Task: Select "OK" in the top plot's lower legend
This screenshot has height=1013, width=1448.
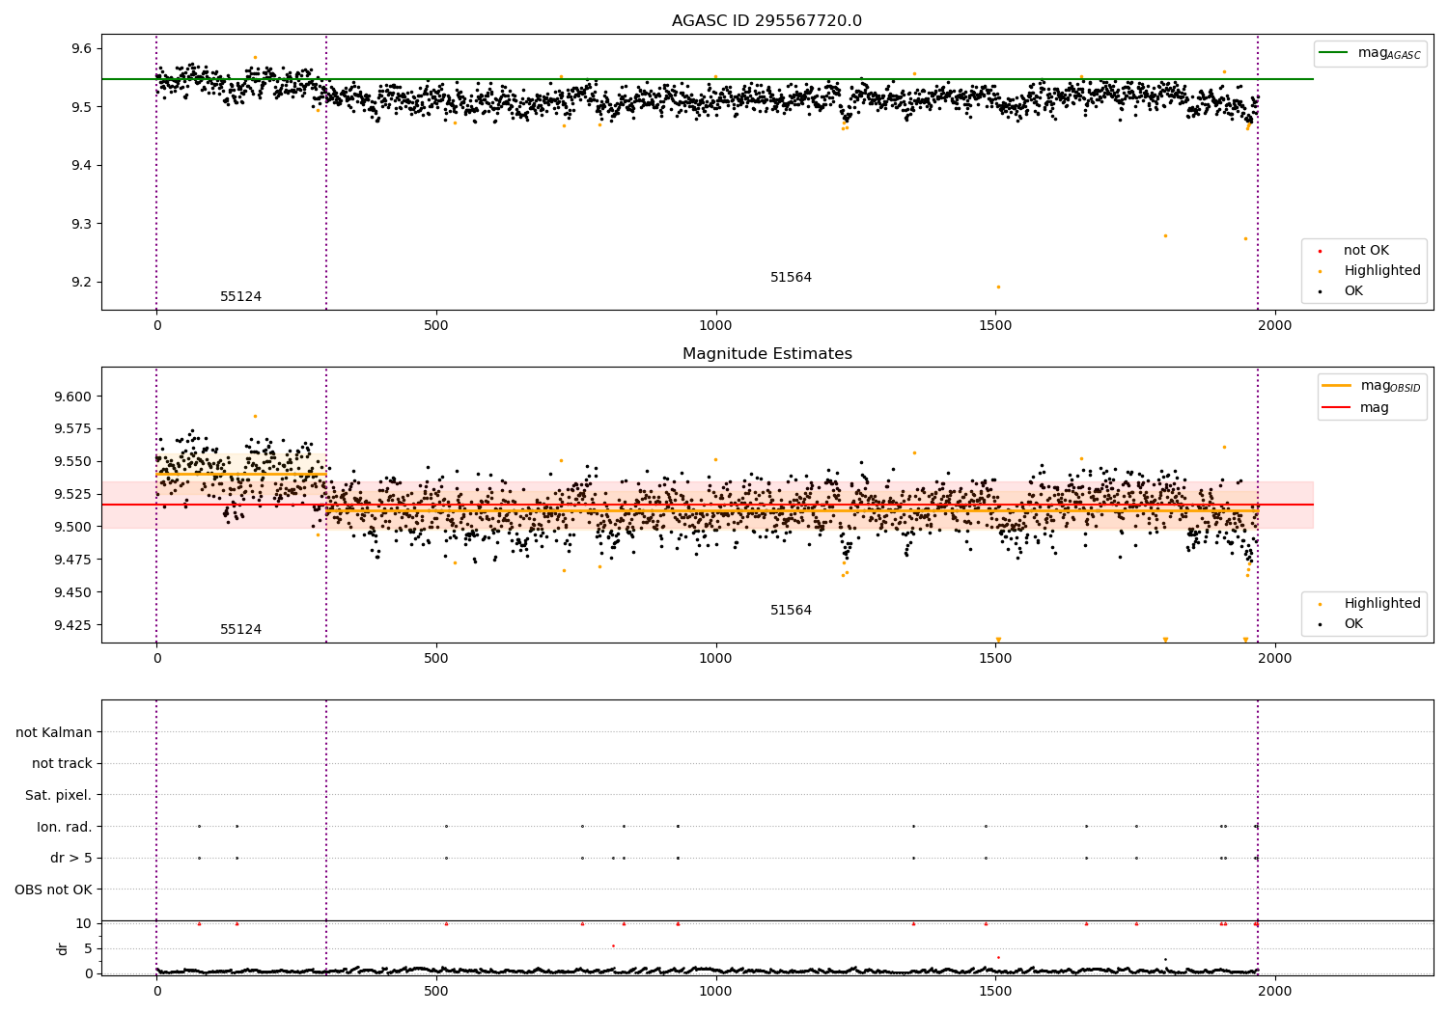Action: [x=1353, y=291]
